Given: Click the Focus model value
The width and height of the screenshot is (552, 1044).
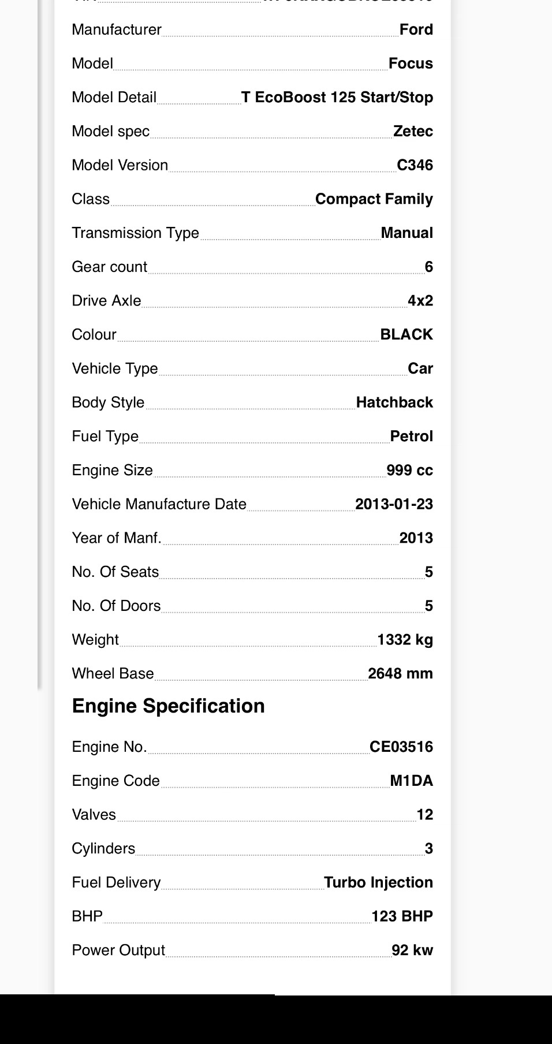Looking at the screenshot, I should [x=411, y=64].
